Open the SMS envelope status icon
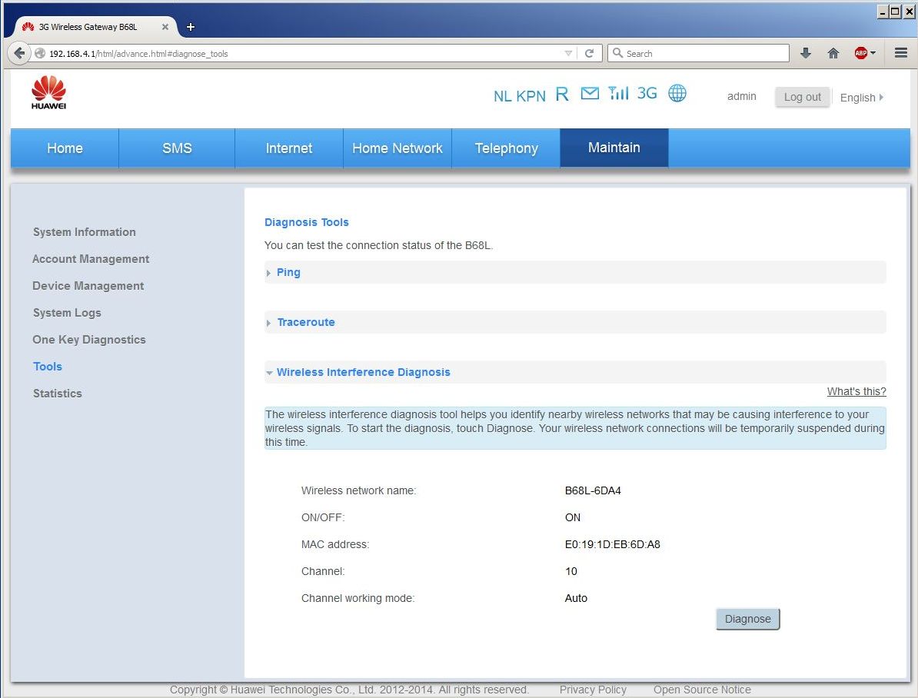The height and width of the screenshot is (698, 918). tap(590, 93)
